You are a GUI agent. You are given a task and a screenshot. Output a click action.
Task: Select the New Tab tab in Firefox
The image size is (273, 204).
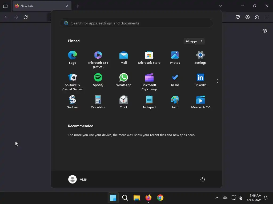click(42, 6)
